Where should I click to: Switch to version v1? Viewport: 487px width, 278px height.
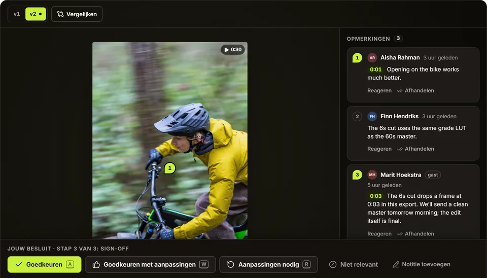click(17, 14)
